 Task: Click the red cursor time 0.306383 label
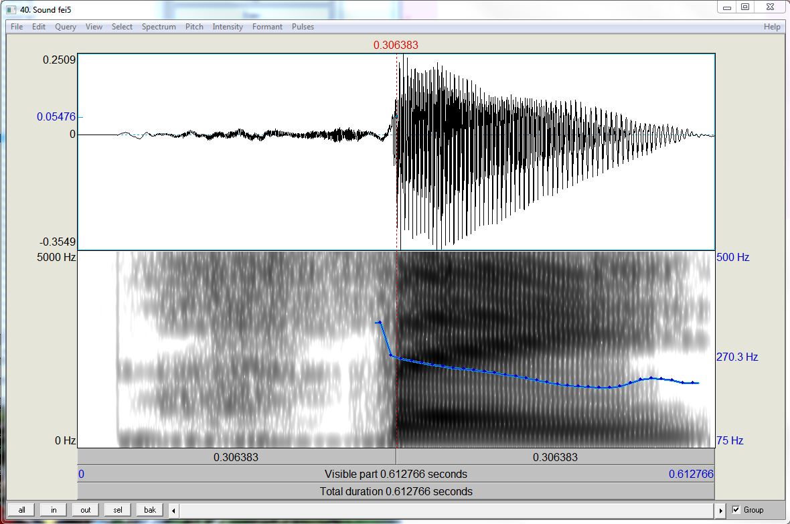coord(396,45)
